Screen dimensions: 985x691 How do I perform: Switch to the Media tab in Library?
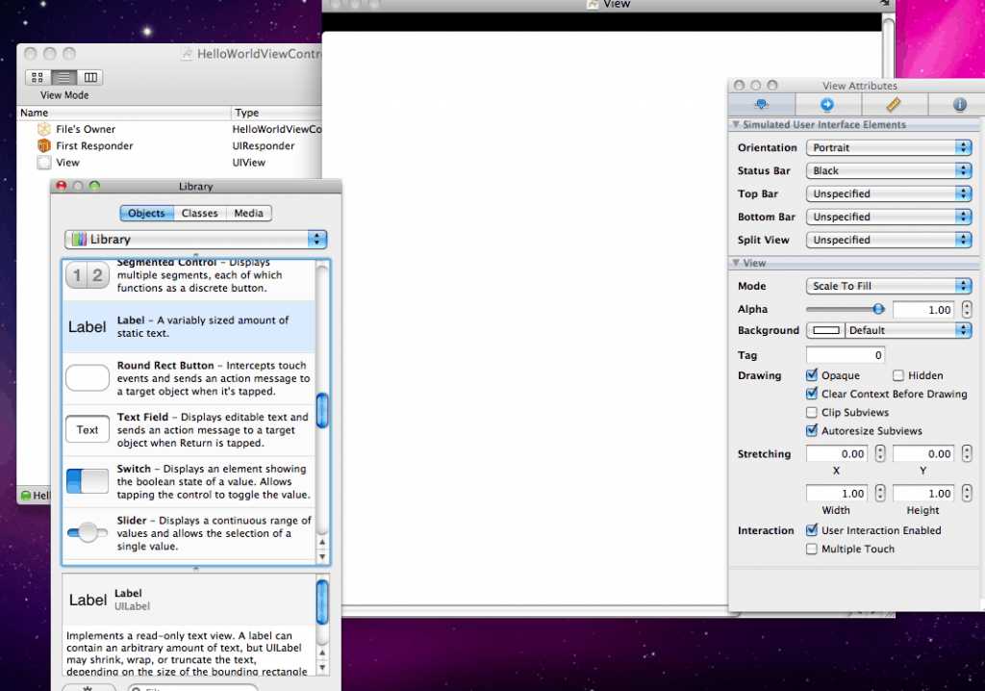coord(249,213)
